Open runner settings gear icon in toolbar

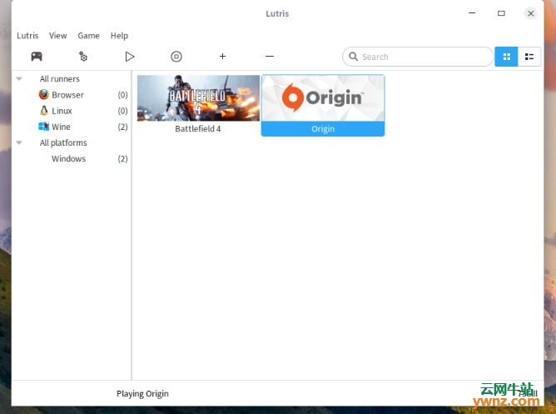(83, 57)
